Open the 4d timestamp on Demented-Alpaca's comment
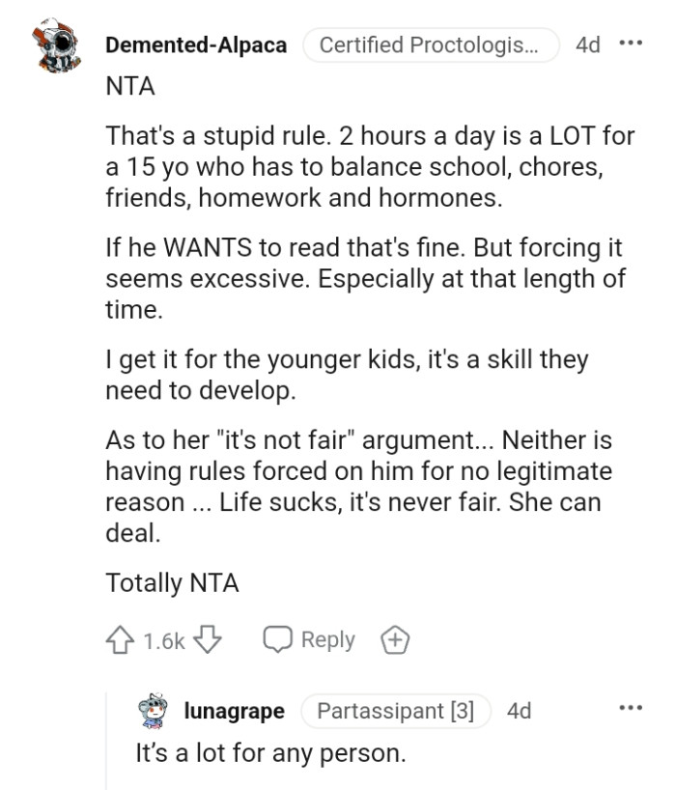This screenshot has width=676, height=790. 587,45
